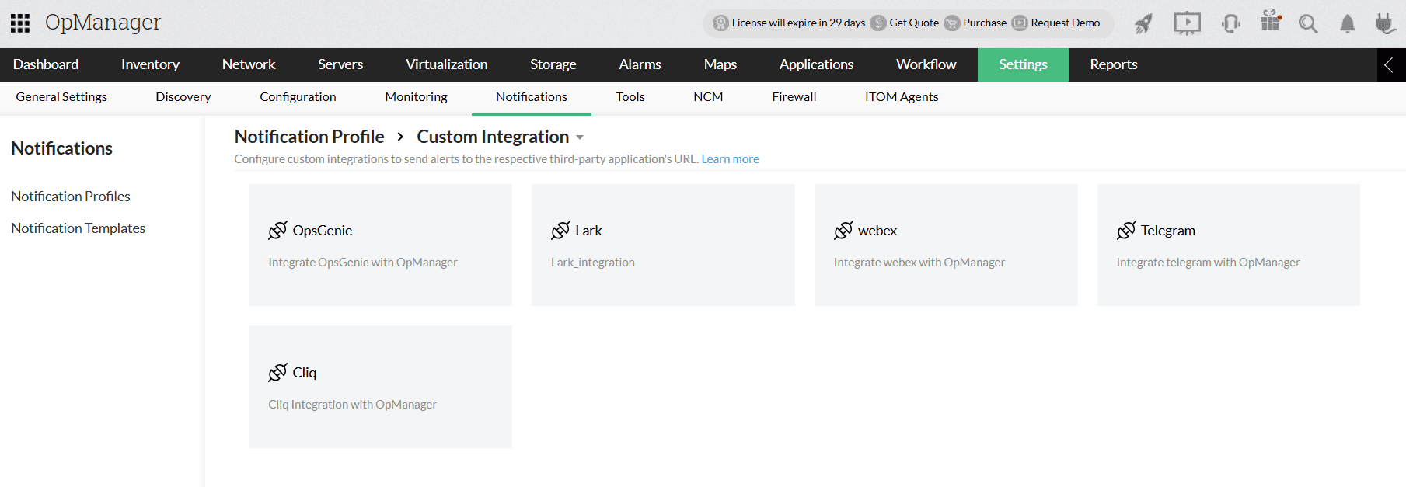Click the search magnifier icon
The height and width of the screenshot is (487, 1406).
click(x=1308, y=23)
